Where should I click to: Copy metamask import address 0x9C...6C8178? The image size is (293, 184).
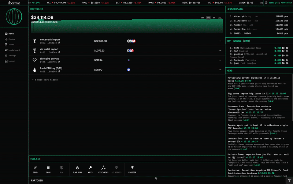(x=59, y=43)
